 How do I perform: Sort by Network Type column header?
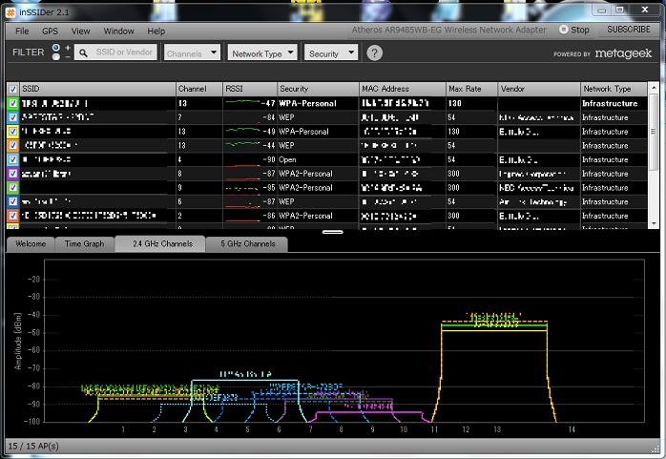coord(614,89)
